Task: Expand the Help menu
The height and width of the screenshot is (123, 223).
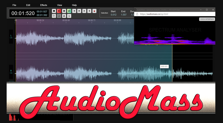Action: [74, 5]
